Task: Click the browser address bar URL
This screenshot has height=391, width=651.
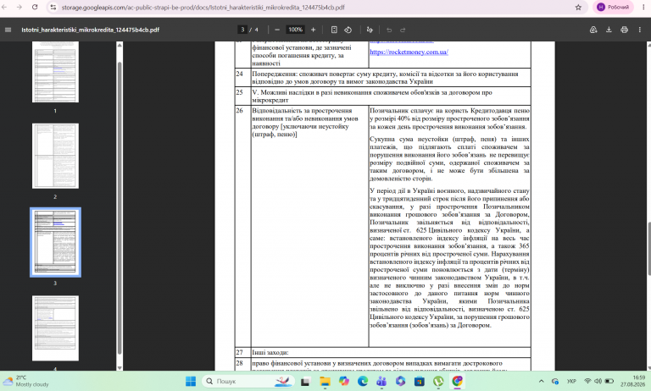Action: coord(203,8)
